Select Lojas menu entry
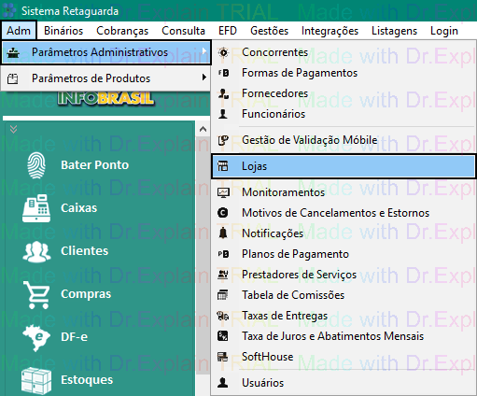This screenshot has width=477, height=396. [x=344, y=166]
